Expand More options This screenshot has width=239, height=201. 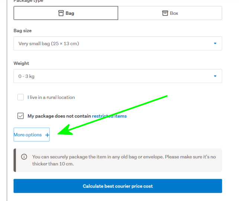[28, 135]
